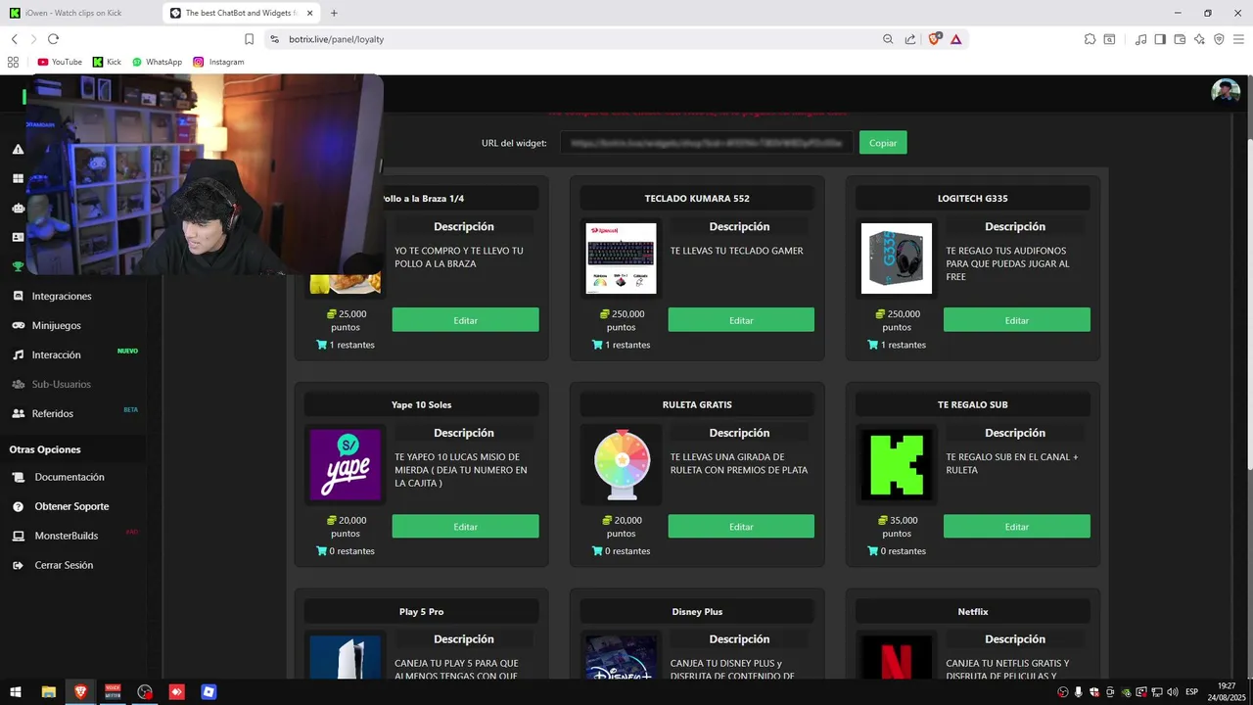Click the share page icon

click(910, 39)
